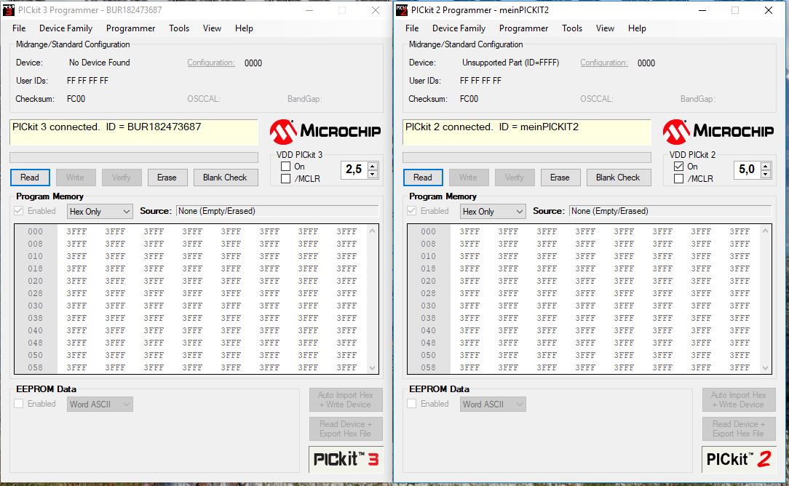Toggle Program Memory Enabled in the PICkit 2 window

pos(412,211)
